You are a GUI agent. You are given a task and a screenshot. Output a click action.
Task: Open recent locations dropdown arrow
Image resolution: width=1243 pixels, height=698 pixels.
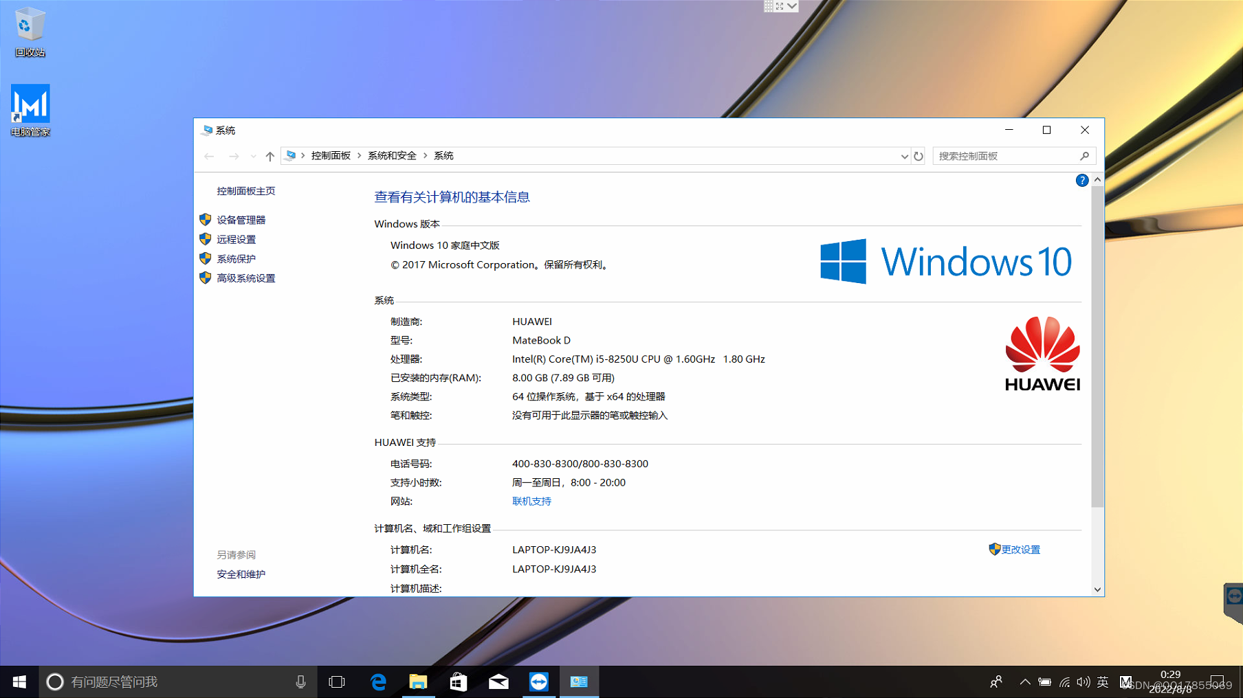253,156
